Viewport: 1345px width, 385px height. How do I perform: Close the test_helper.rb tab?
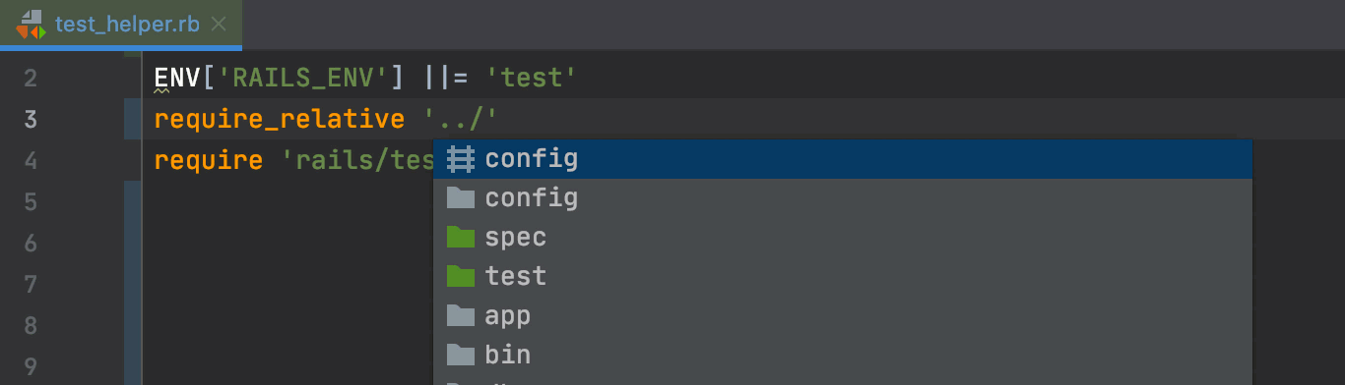tap(219, 24)
